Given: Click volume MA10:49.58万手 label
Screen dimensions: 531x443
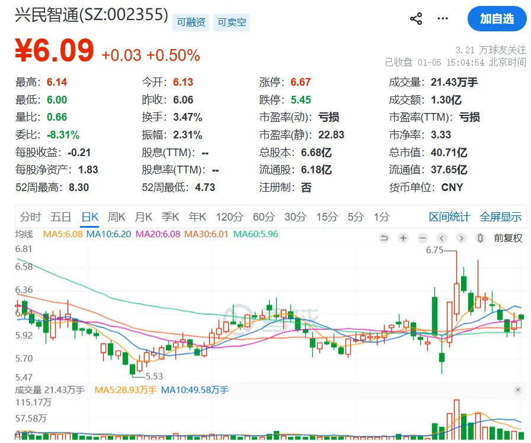Looking at the screenshot, I should pyautogui.click(x=195, y=390).
